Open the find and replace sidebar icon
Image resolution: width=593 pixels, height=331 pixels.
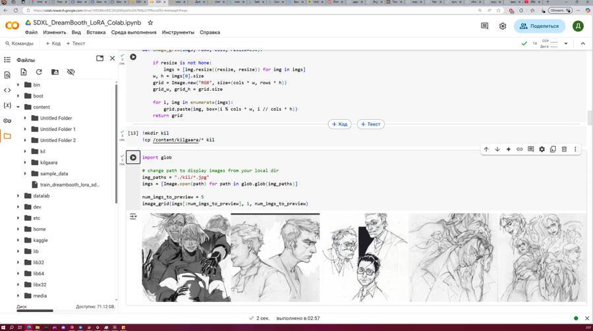(7, 75)
